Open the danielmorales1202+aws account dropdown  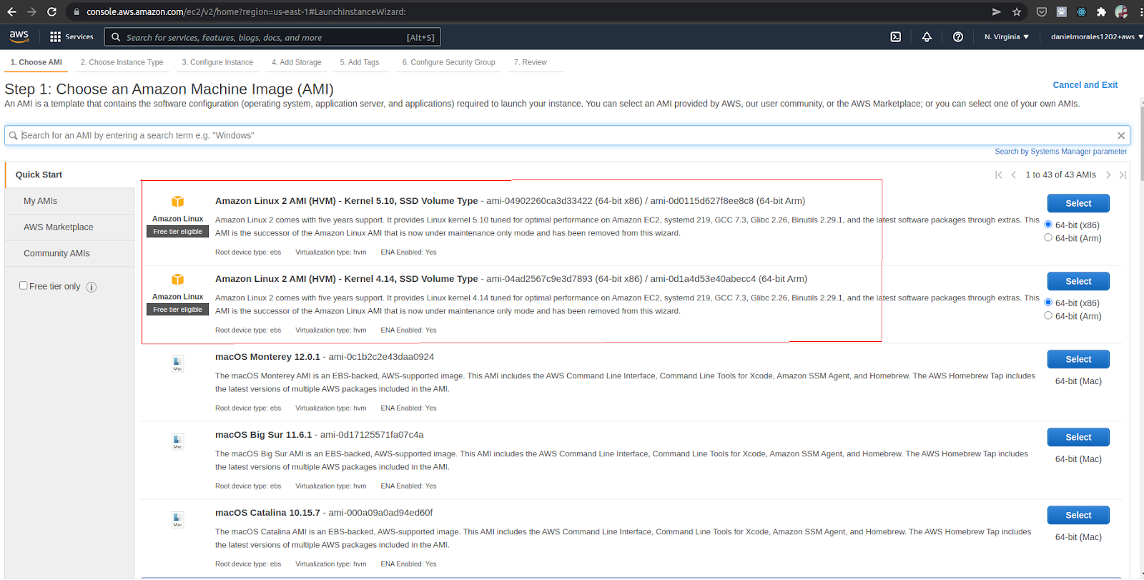(x=1097, y=37)
